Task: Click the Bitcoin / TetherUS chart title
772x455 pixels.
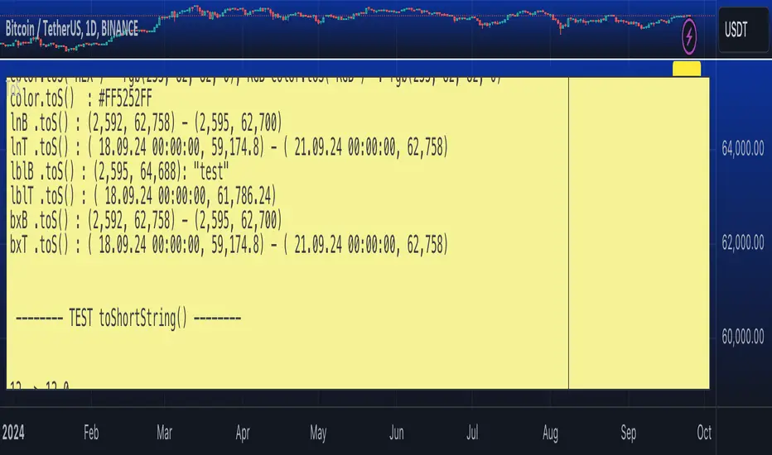Action: pos(72,29)
